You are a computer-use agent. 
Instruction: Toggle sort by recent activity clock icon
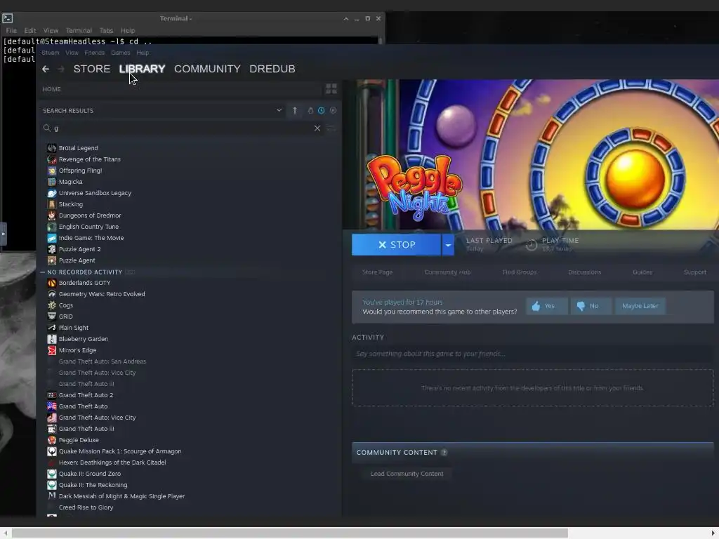pos(322,110)
